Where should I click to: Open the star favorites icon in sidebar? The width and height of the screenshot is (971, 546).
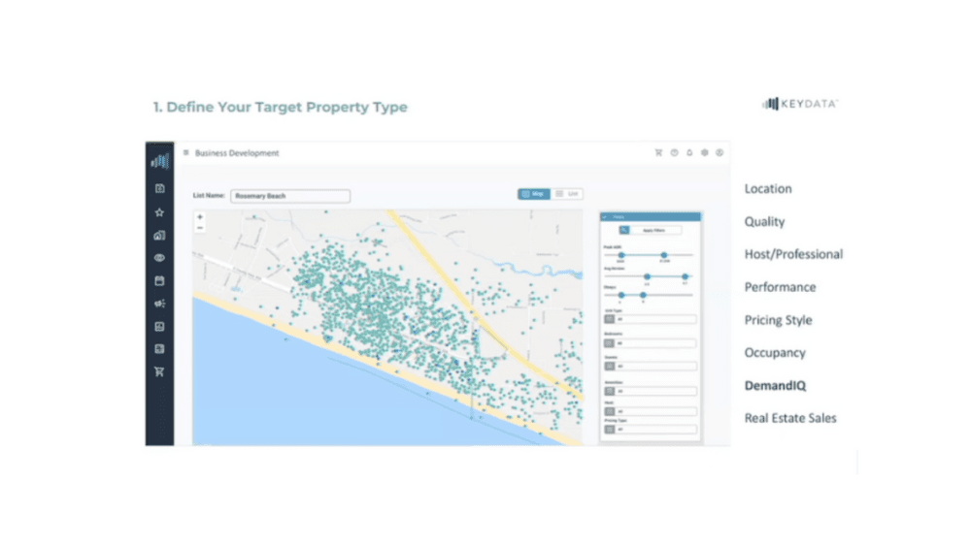(x=160, y=212)
